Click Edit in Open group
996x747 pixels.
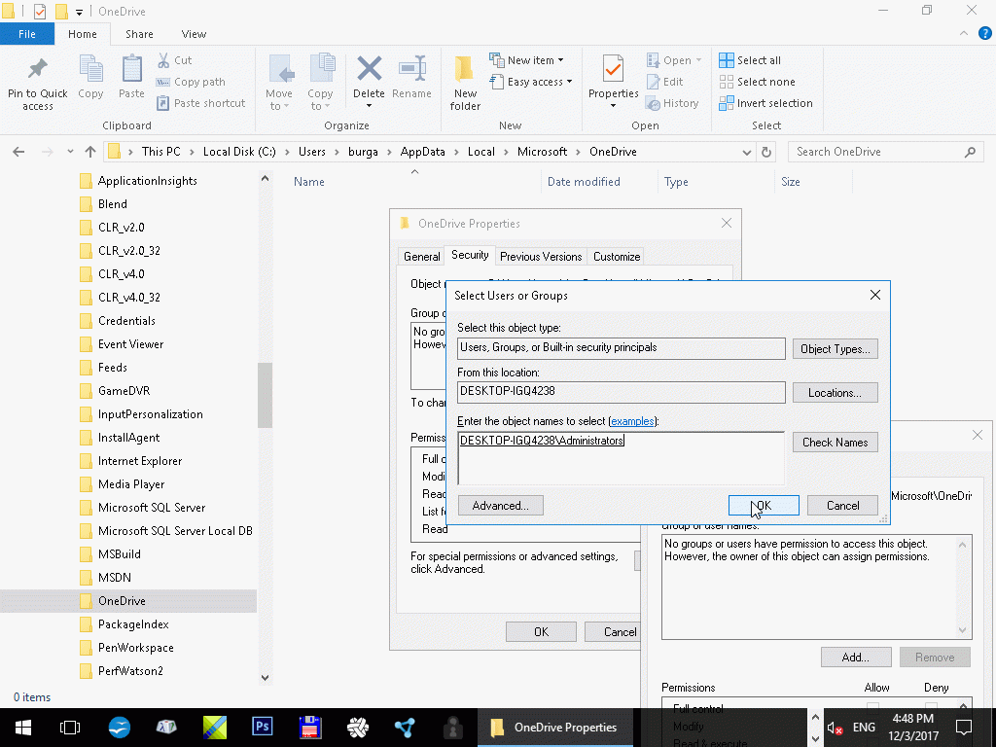(664, 82)
